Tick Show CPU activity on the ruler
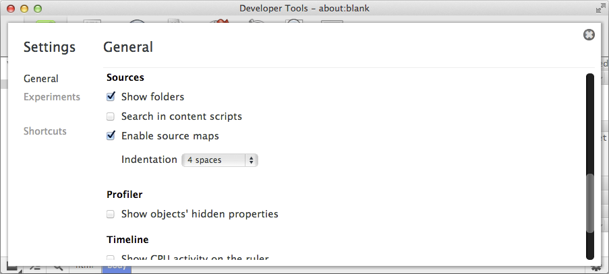The image size is (609, 274). 111,258
